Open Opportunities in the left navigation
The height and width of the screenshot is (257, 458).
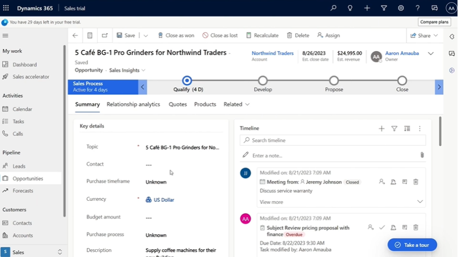point(28,178)
